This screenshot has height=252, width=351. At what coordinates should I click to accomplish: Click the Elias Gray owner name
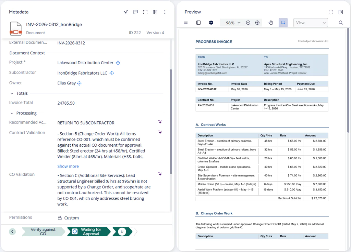pyautogui.click(x=66, y=83)
